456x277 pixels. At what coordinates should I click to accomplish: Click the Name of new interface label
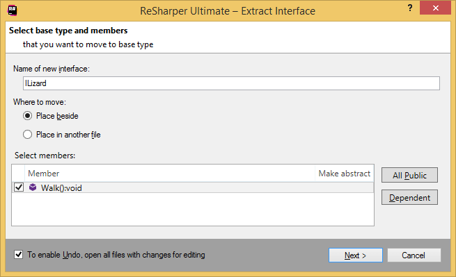[x=52, y=69]
